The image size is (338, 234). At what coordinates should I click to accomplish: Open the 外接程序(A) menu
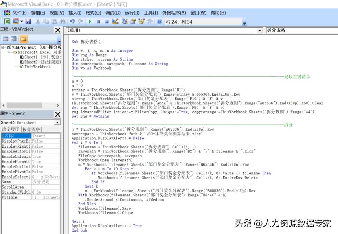click(x=174, y=13)
